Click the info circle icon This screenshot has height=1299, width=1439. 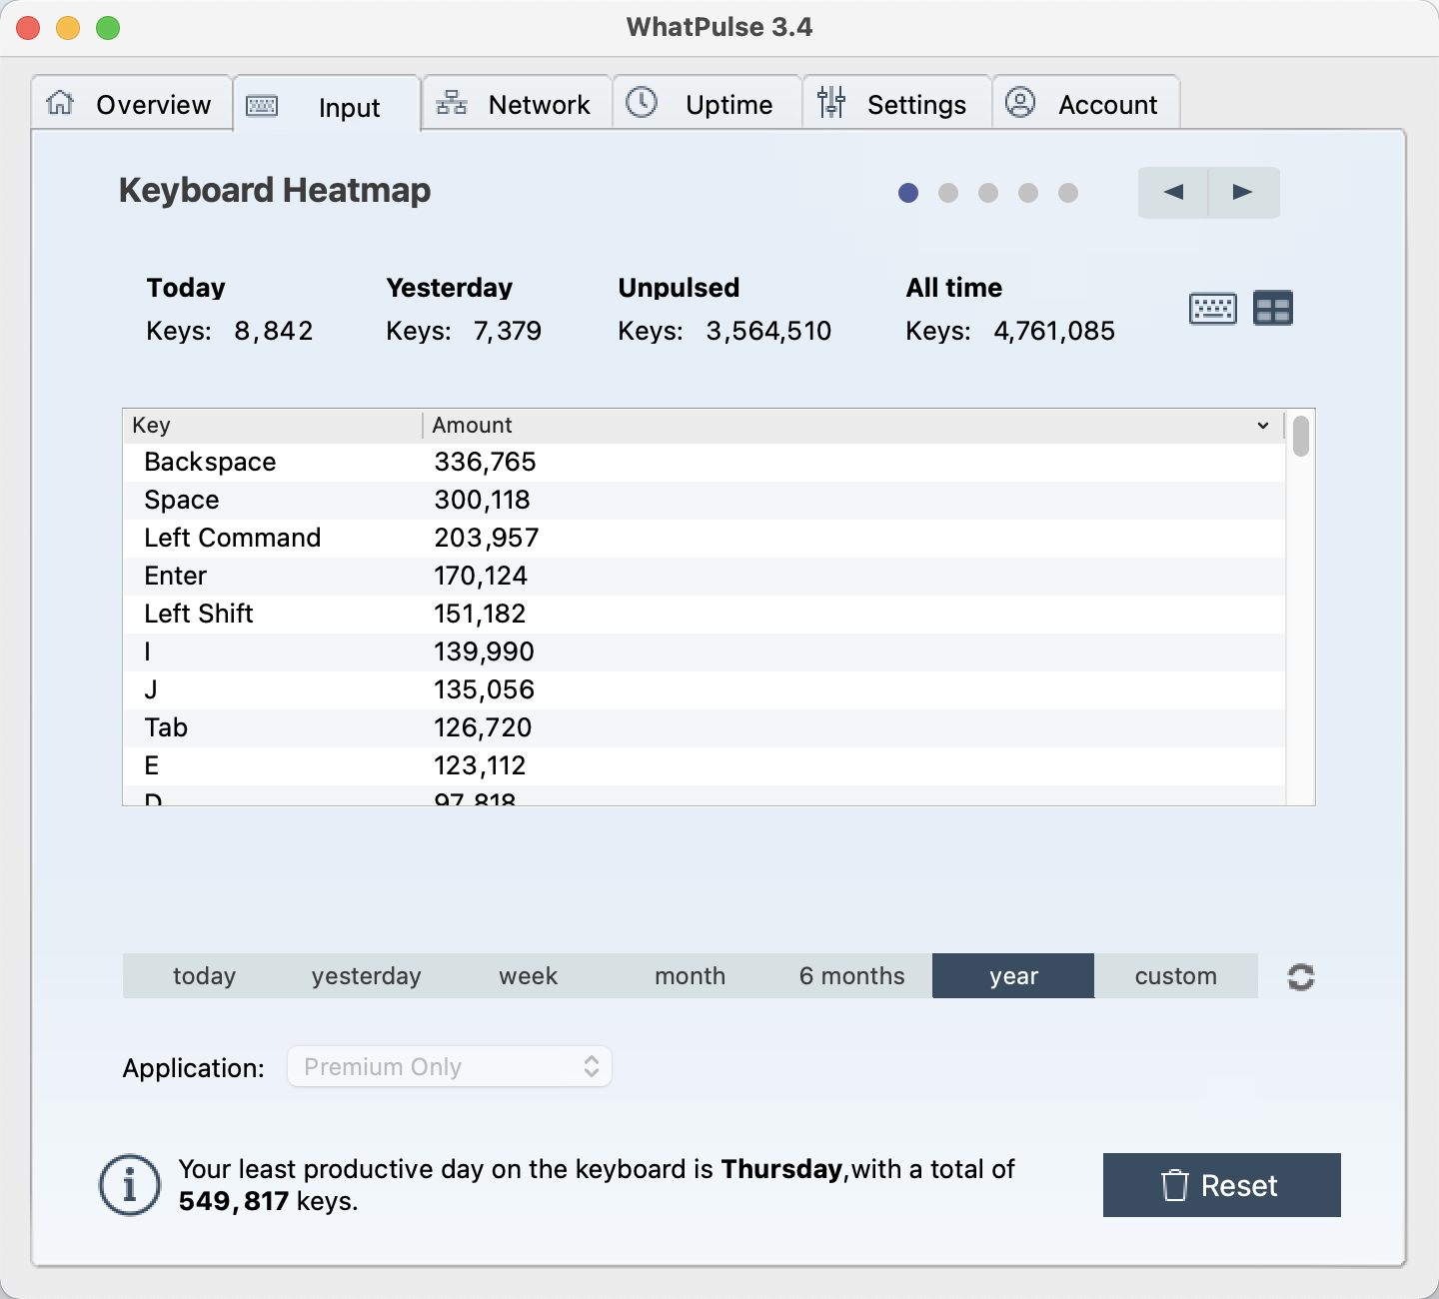(x=130, y=1185)
